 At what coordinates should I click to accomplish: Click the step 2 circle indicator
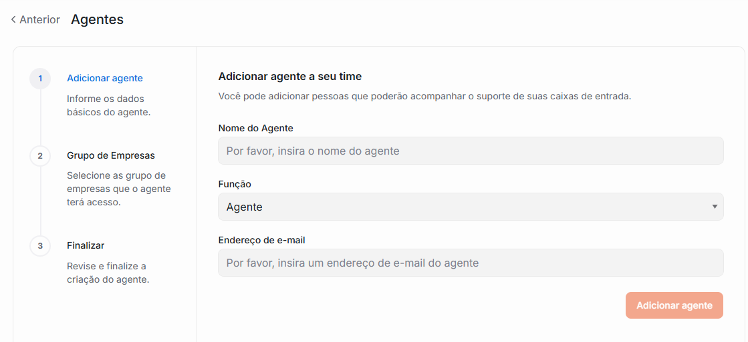(40, 156)
